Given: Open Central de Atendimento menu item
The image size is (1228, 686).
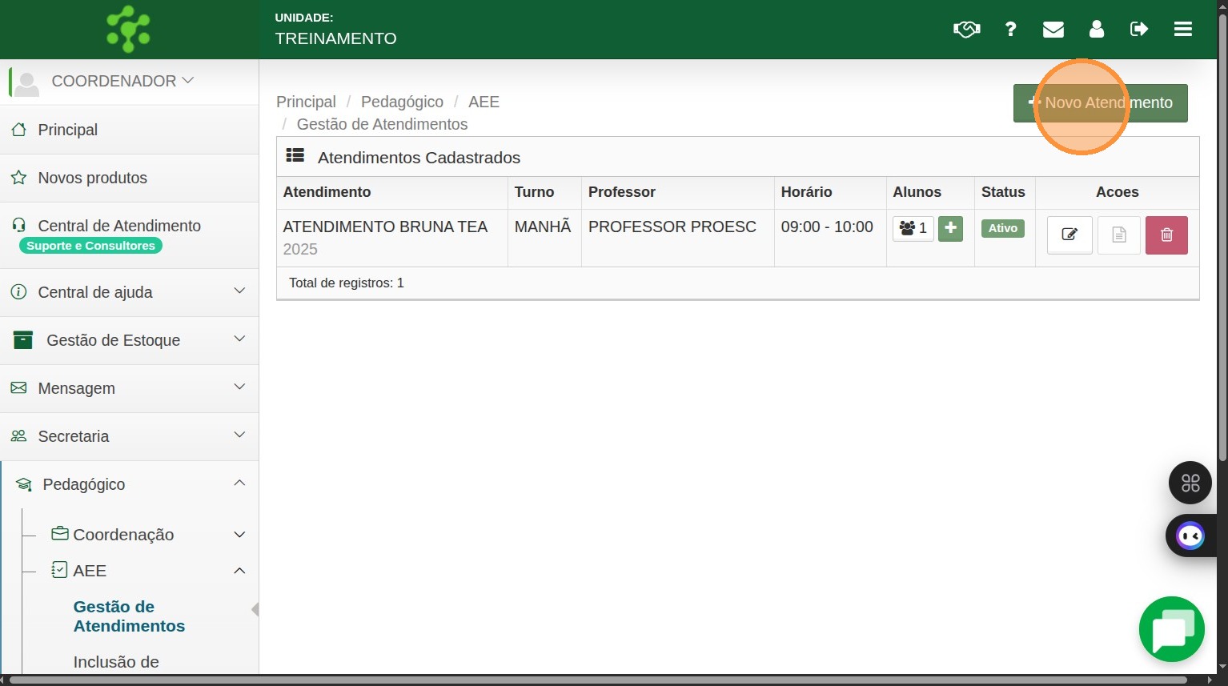Looking at the screenshot, I should click(130, 235).
